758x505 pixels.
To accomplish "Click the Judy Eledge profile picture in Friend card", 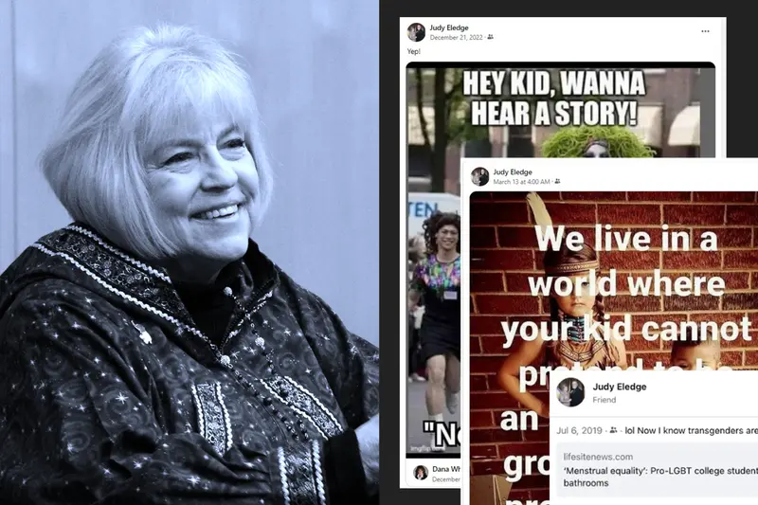I will (x=570, y=392).
